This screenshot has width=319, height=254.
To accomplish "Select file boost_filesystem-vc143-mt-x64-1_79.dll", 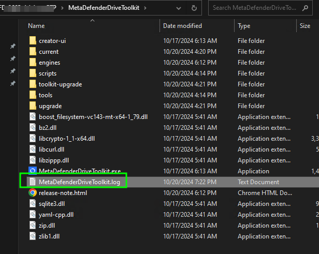I will pos(93,117).
